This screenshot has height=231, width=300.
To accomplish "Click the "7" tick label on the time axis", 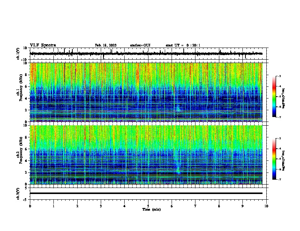I will (x=195, y=206).
